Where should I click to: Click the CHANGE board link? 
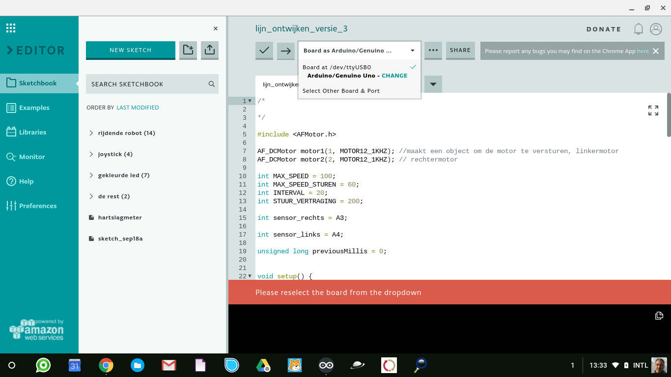click(394, 75)
